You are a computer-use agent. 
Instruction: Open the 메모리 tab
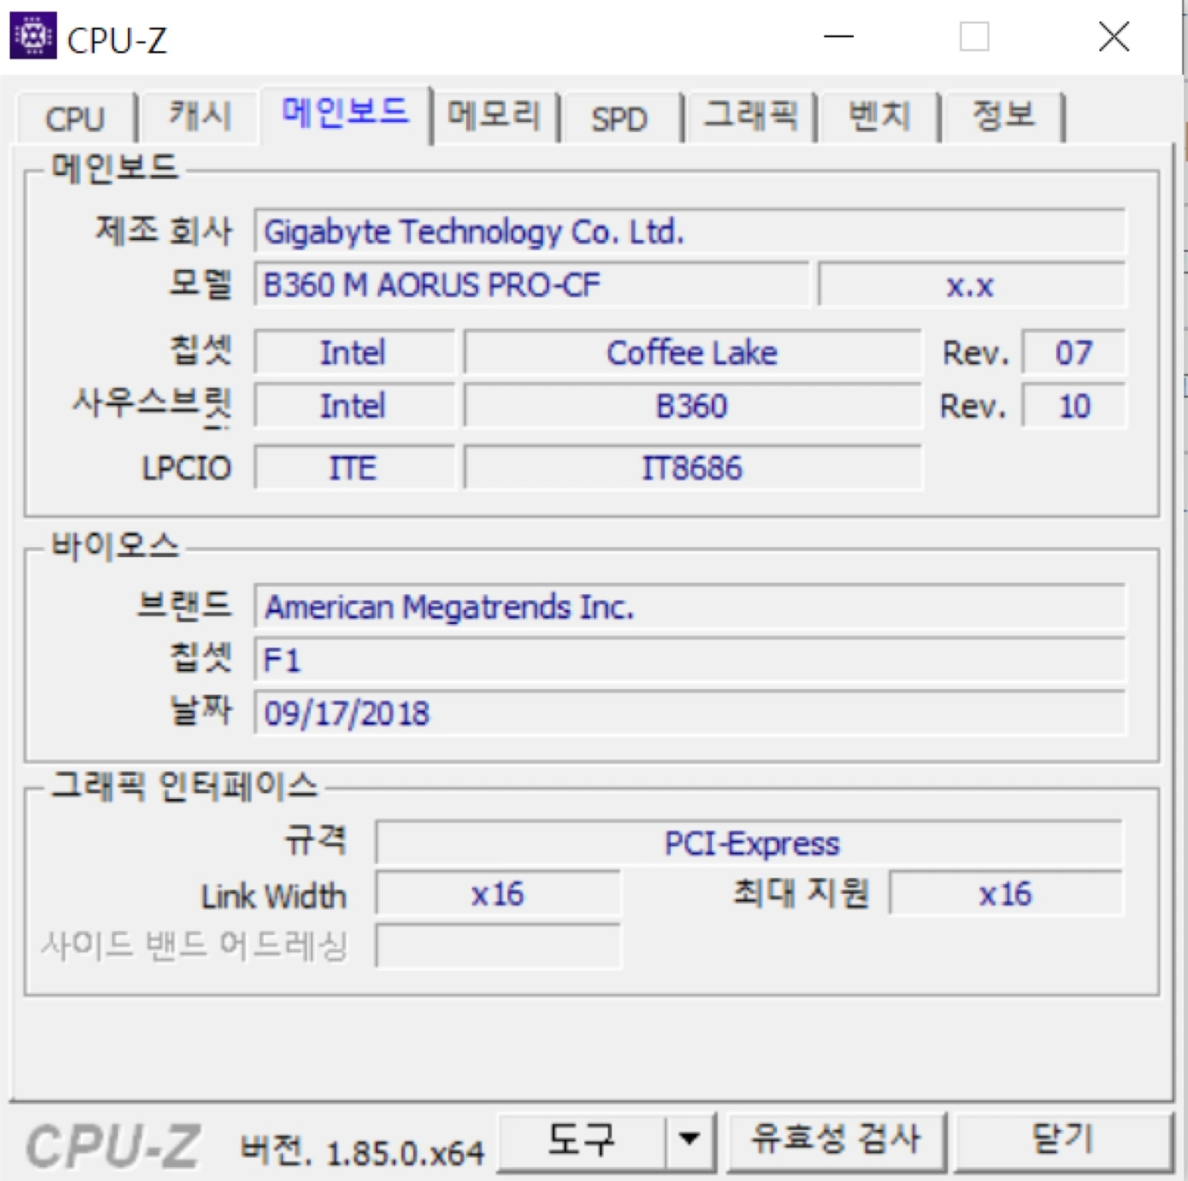[494, 116]
